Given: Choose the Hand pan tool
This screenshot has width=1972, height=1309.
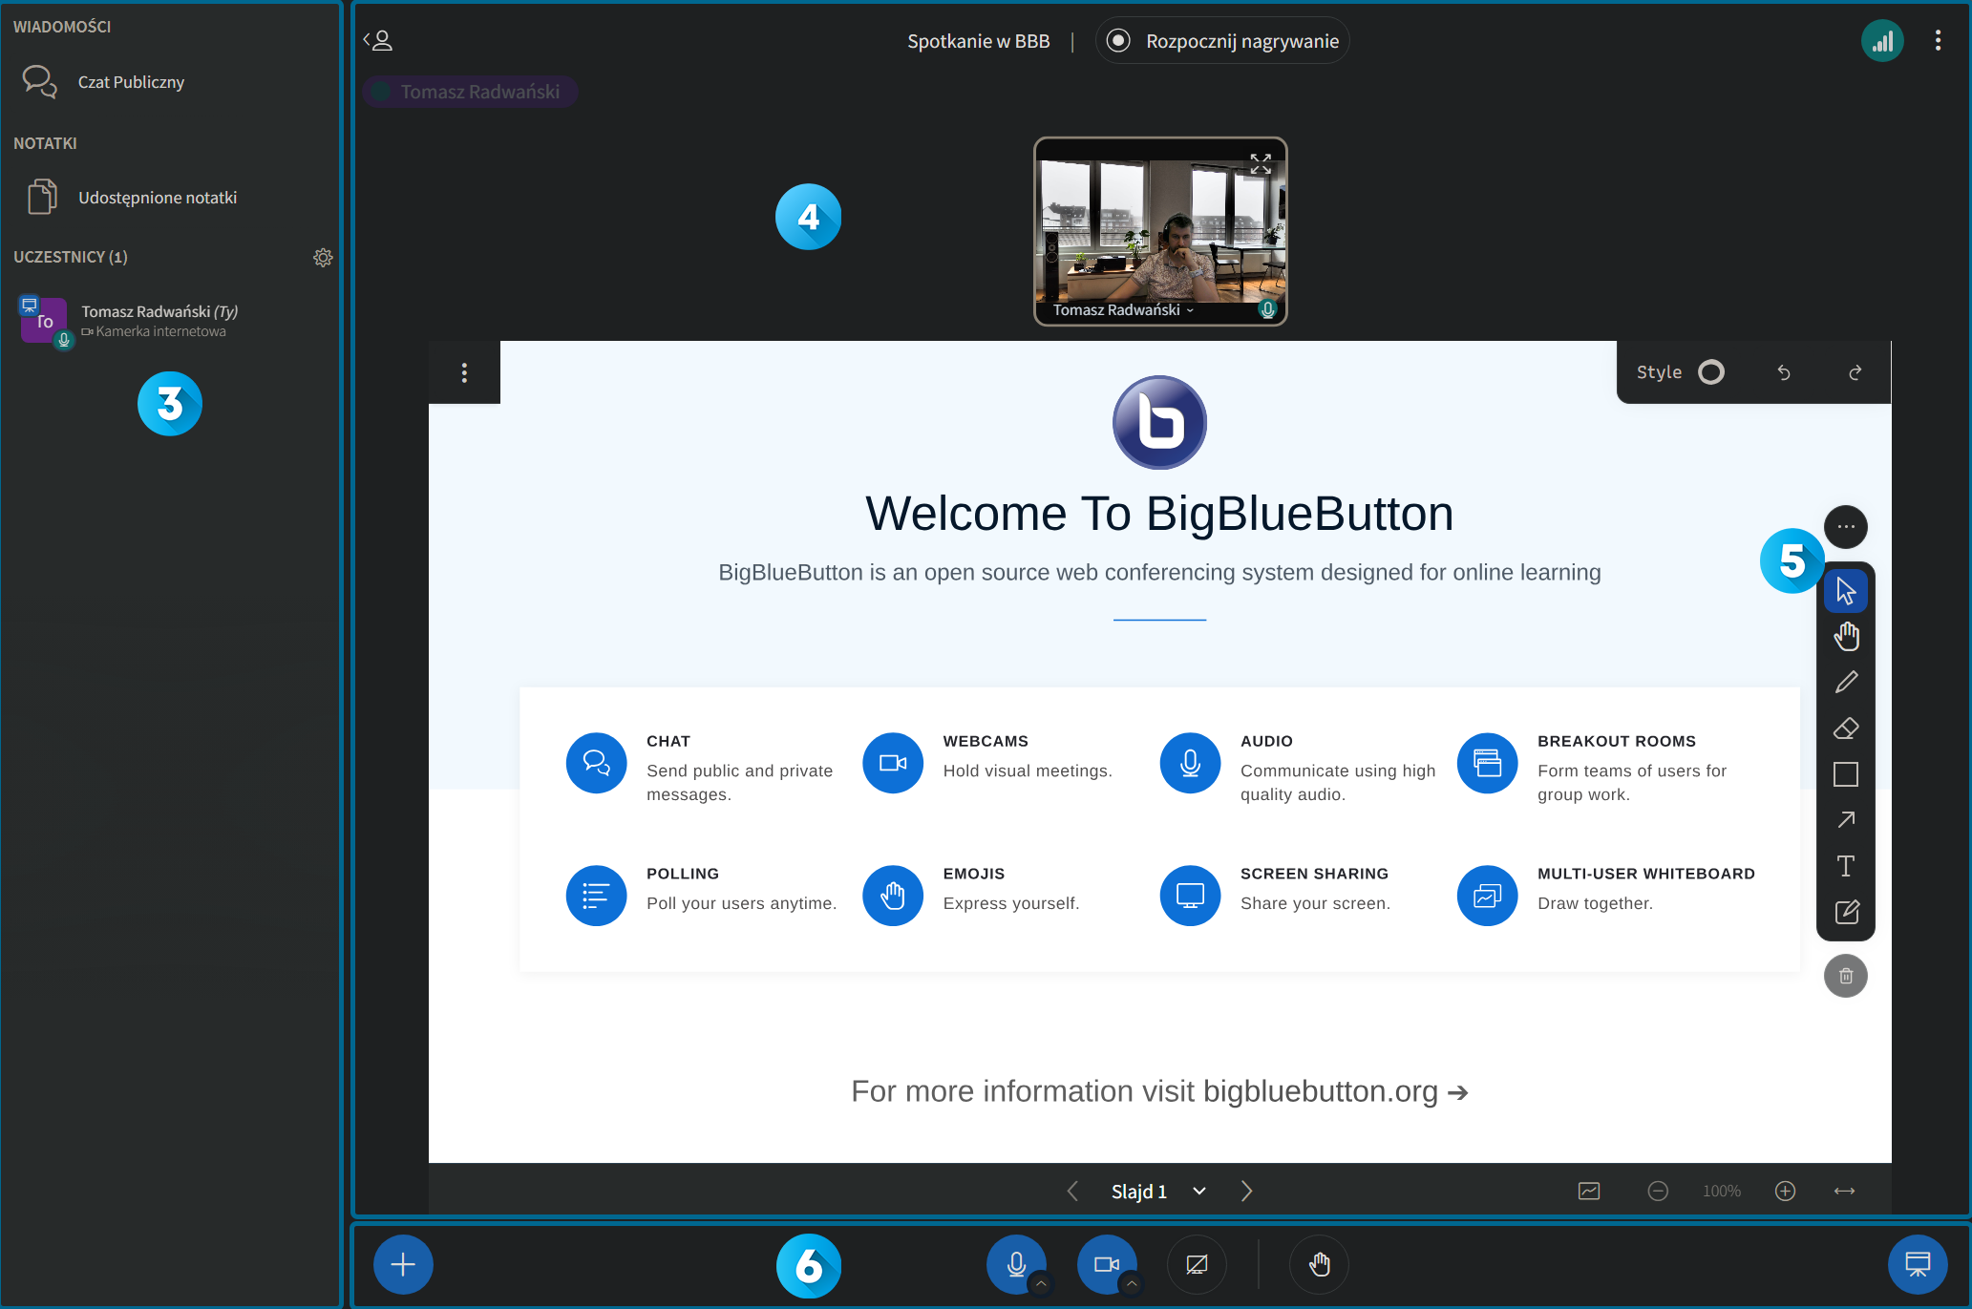Looking at the screenshot, I should (x=1845, y=637).
